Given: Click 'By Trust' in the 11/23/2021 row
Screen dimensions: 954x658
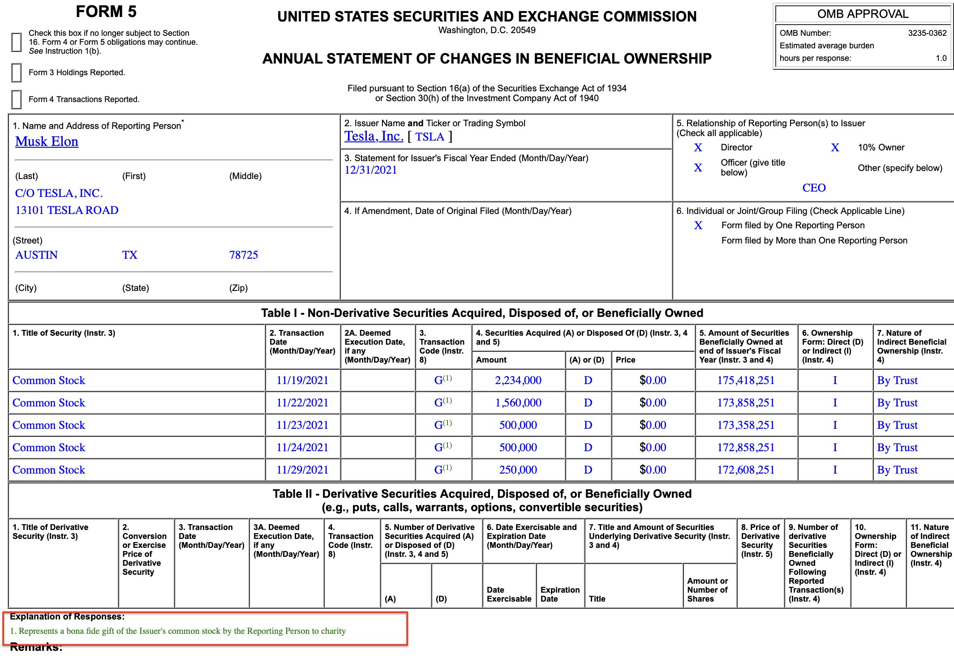Looking at the screenshot, I should point(897,425).
